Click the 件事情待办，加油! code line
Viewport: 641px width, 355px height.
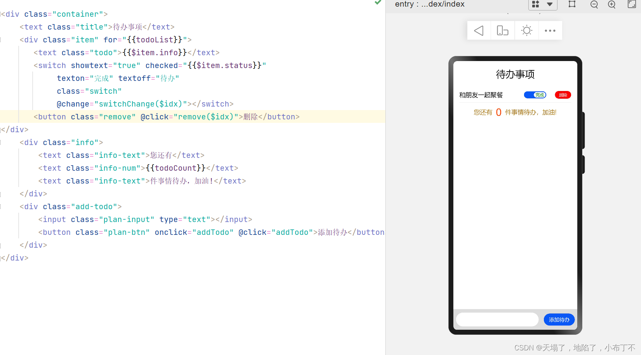point(142,181)
